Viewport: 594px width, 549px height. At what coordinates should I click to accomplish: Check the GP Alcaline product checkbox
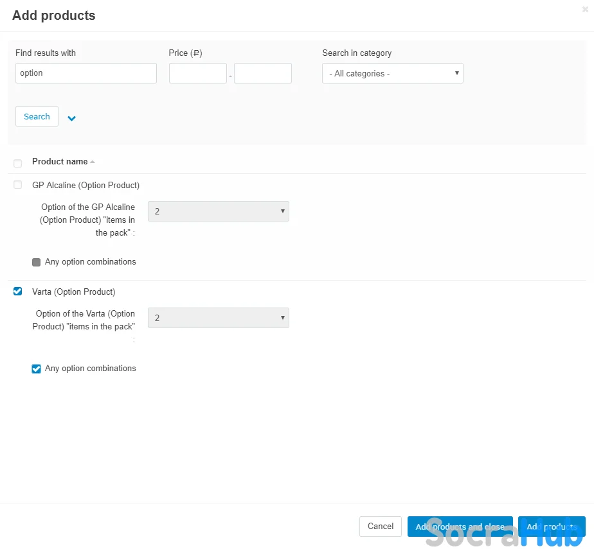(x=17, y=185)
